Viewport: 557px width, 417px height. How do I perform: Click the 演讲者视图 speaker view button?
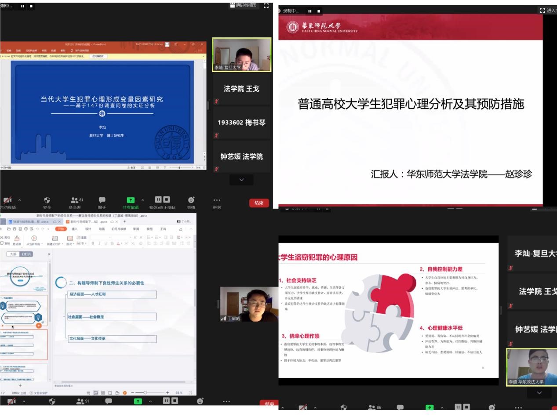[244, 5]
